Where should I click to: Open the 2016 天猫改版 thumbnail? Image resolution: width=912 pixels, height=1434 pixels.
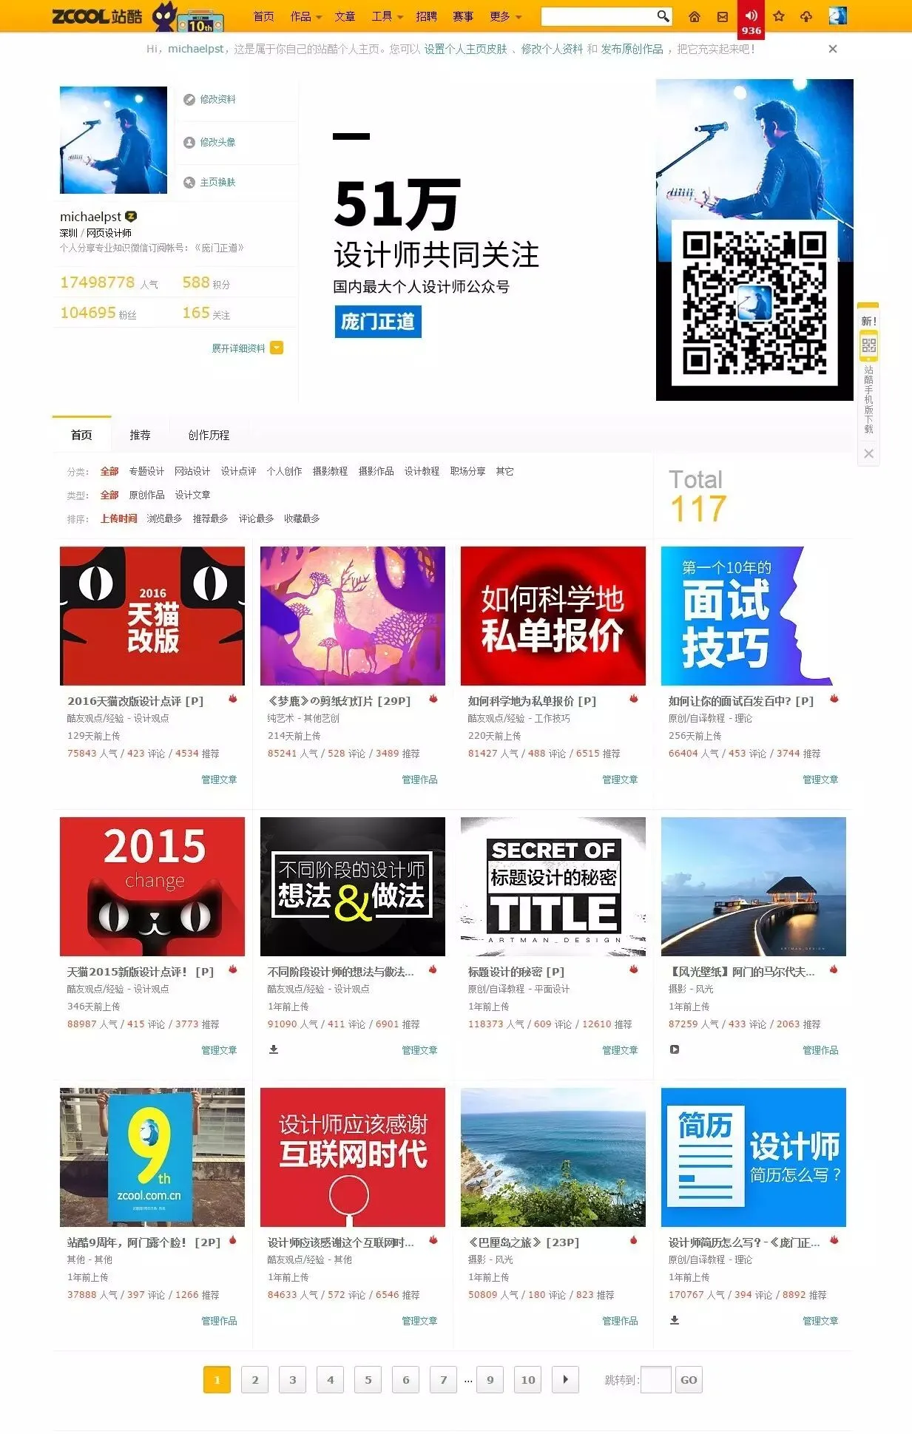152,616
